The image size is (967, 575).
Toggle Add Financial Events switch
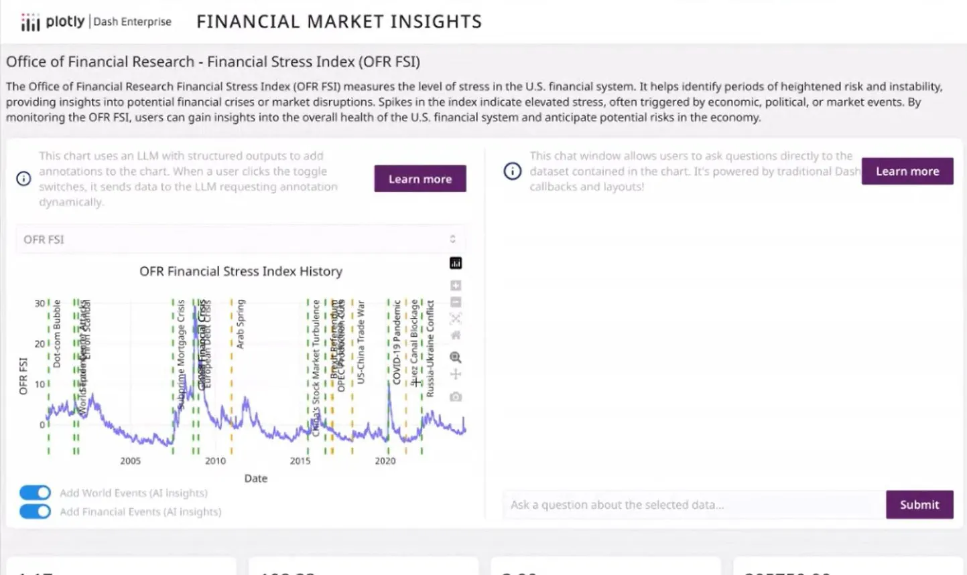click(35, 511)
